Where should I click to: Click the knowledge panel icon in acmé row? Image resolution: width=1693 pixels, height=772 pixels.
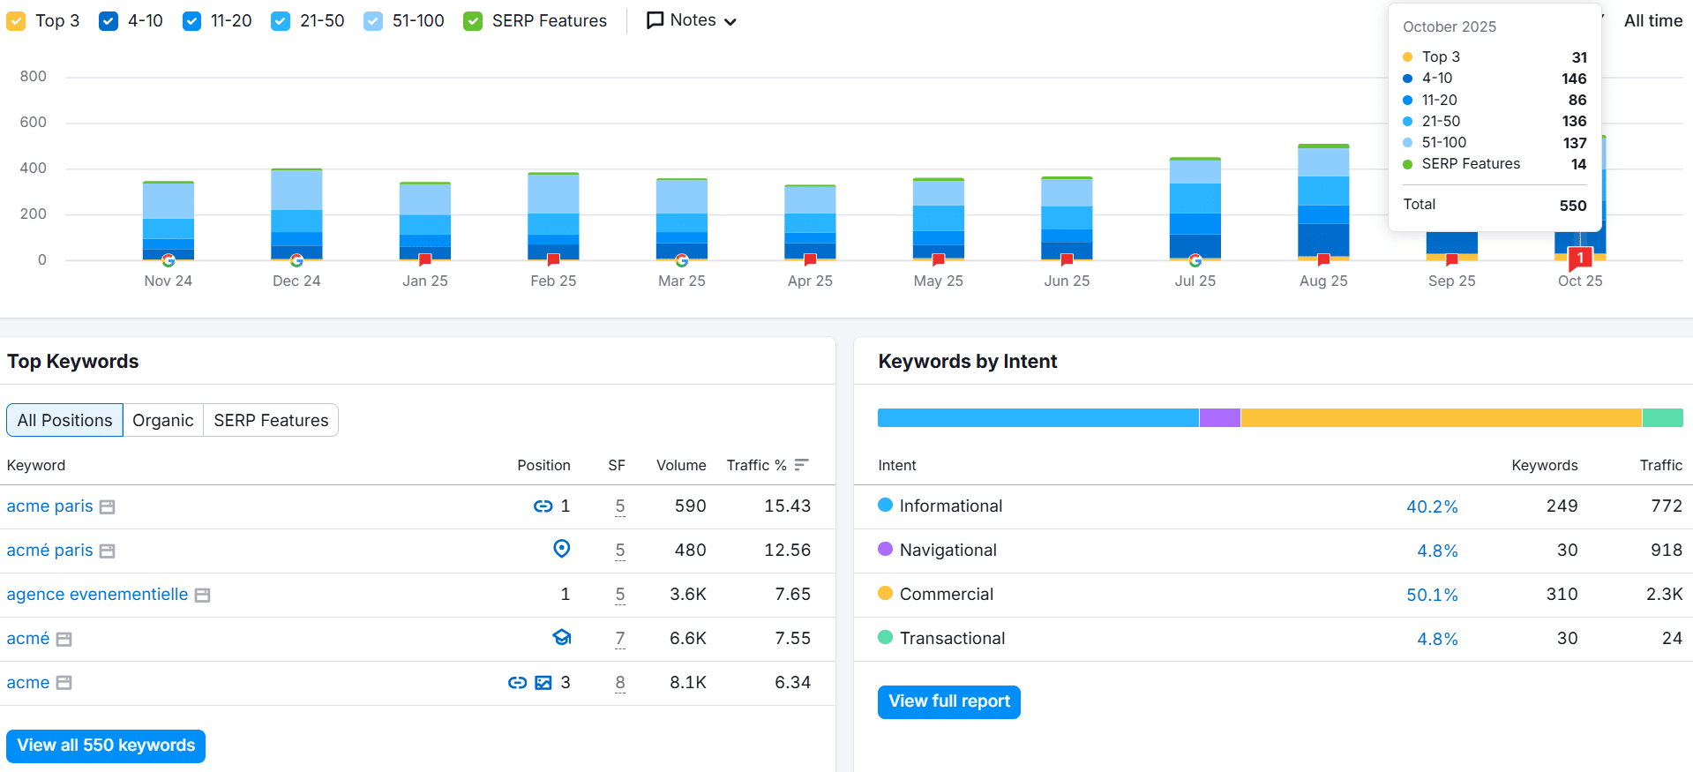pyautogui.click(x=561, y=637)
